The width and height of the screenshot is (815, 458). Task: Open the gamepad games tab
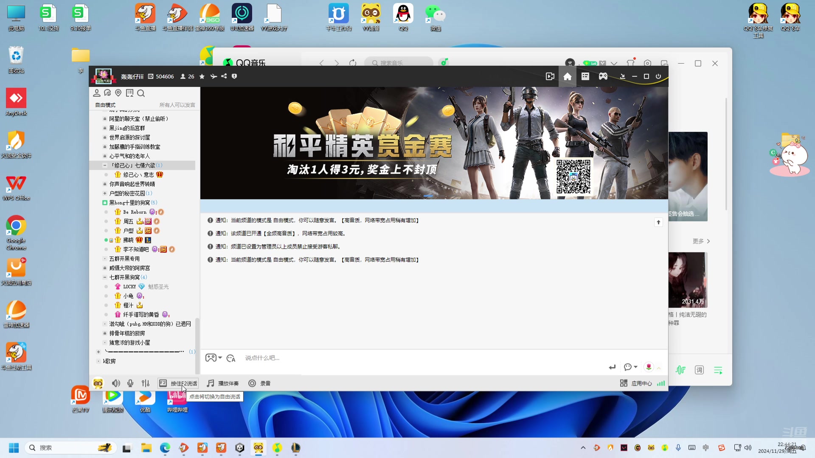(603, 76)
